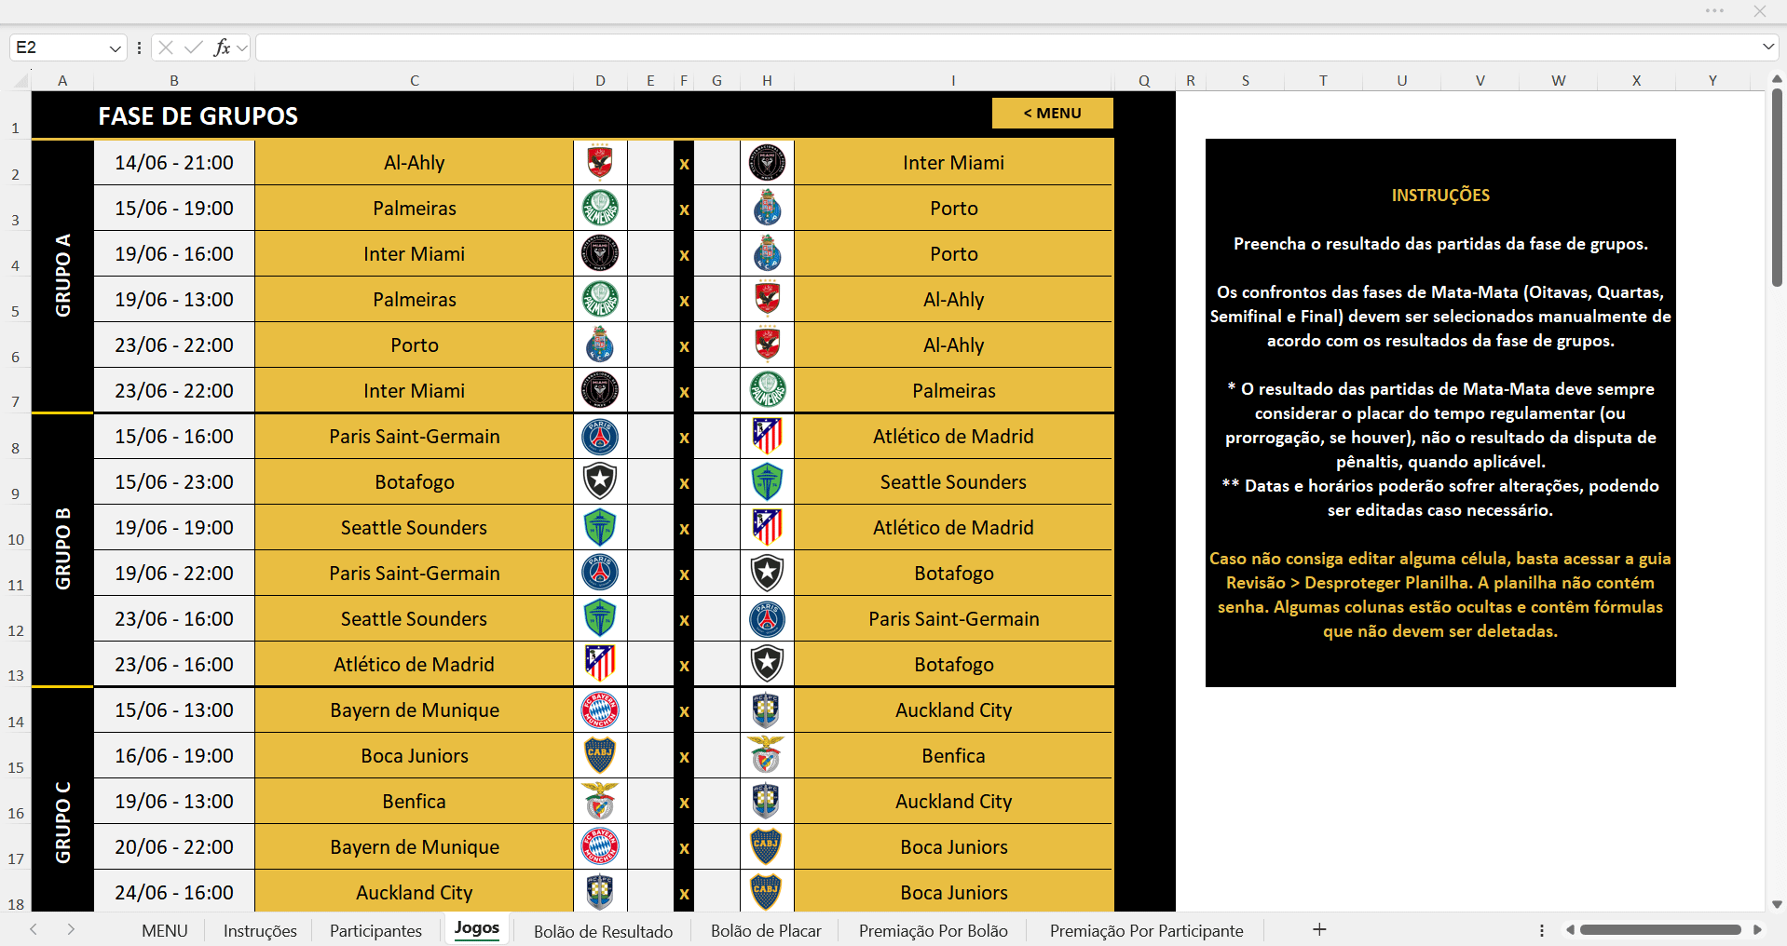
Task: Click the Benfica crest in the 16/06 - 19:00 row
Action: point(767,755)
